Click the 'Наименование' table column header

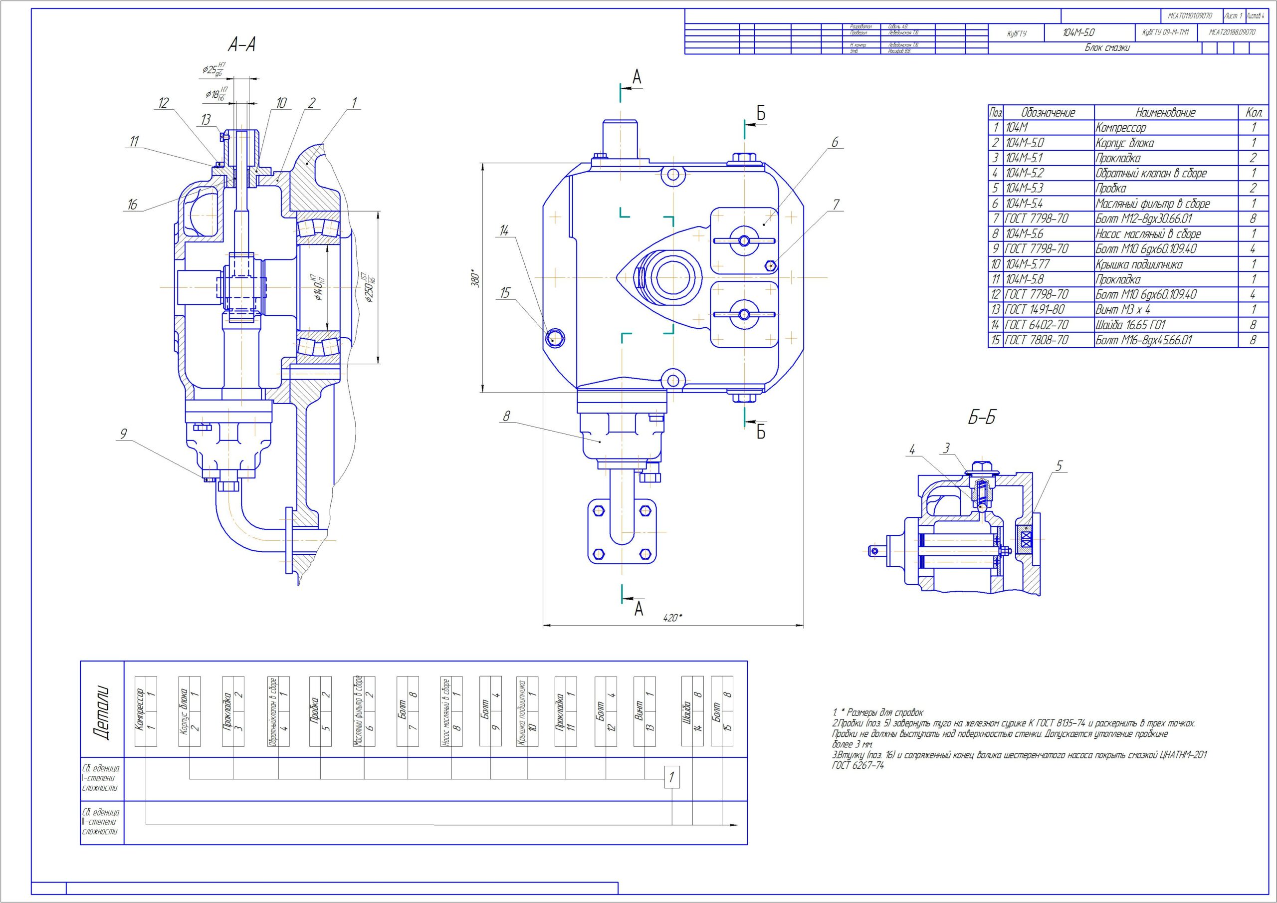1165,112
